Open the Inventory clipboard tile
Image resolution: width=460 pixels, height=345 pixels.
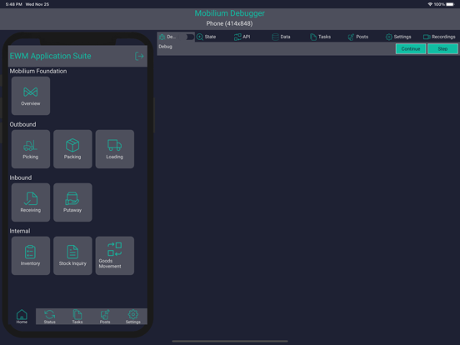[x=31, y=256]
